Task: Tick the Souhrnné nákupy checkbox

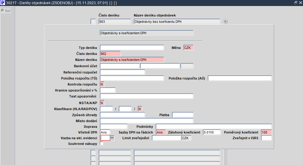Action: point(102,143)
